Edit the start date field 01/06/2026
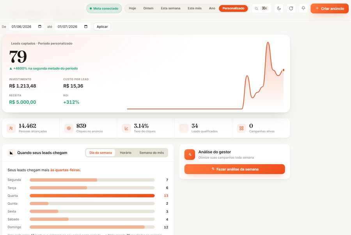This screenshot has width=351, height=235. 27,26
